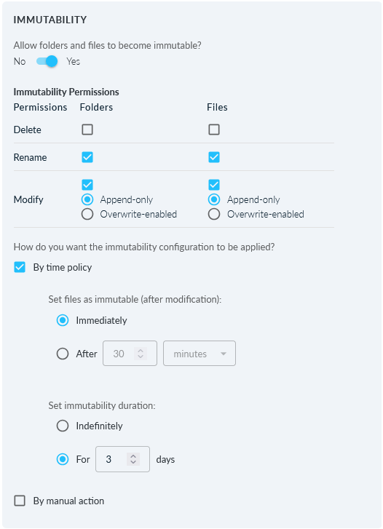Click the For days number field
Image resolution: width=383 pixels, height=529 pixels.
(122, 459)
